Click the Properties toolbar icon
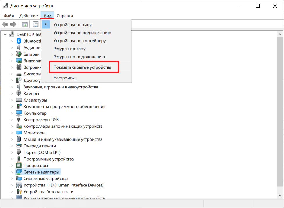Screen dimensions: 284x208 point(35,24)
